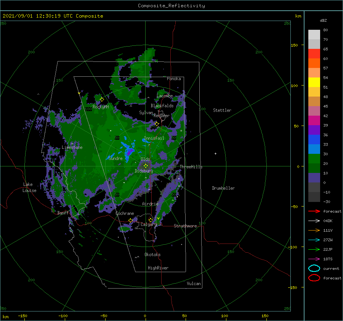Click the Airdrie city label
The image size is (343, 321).
pyautogui.click(x=150, y=204)
